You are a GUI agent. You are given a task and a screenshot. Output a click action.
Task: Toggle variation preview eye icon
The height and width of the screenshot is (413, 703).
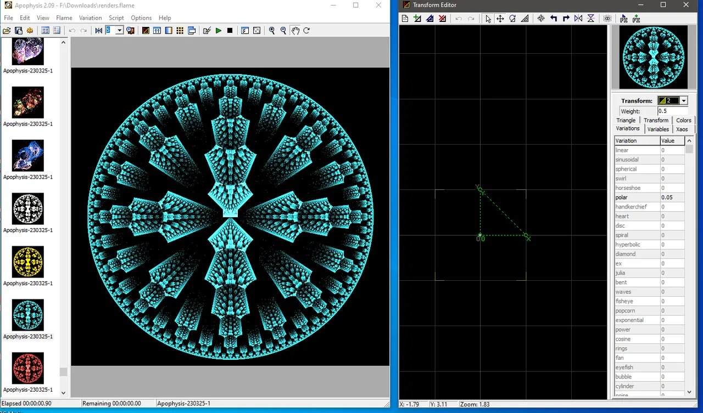pyautogui.click(x=607, y=19)
